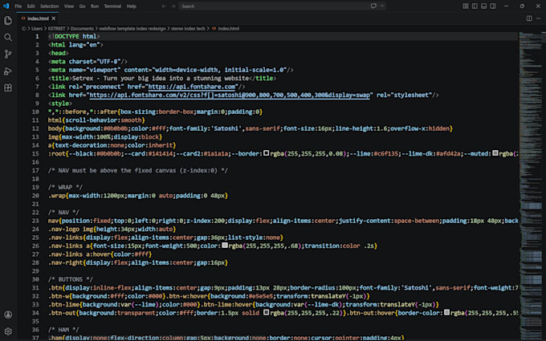The height and width of the screenshot is (341, 546).
Task: Click the <!DOCTYPE html> line
Action: 74,36
